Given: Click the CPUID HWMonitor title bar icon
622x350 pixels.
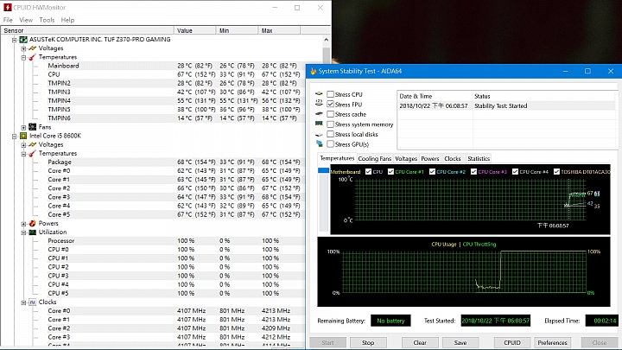Looking at the screenshot, I should (x=8, y=7).
